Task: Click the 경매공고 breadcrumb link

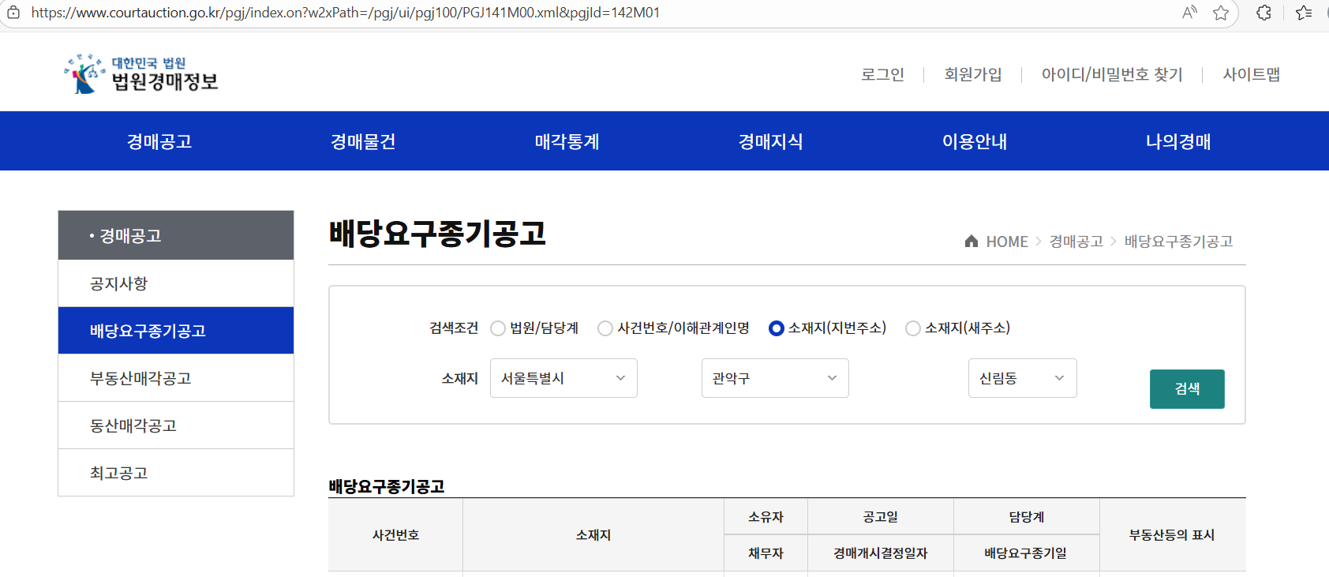Action: (1076, 242)
